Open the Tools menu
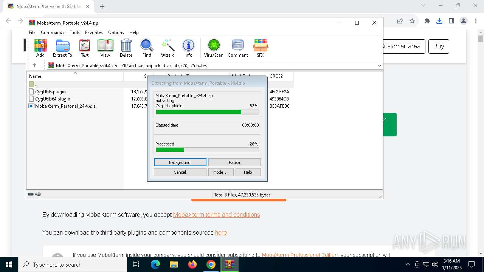 pos(74,32)
